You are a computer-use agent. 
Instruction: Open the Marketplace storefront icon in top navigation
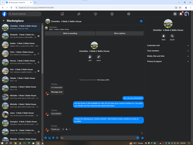click(x=112, y=14)
